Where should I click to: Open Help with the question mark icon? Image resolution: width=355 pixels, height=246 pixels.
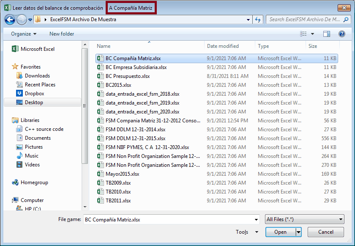[341, 34]
